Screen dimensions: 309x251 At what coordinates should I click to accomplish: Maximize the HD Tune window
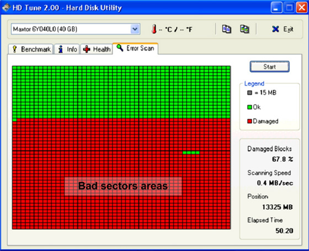click(289, 8)
